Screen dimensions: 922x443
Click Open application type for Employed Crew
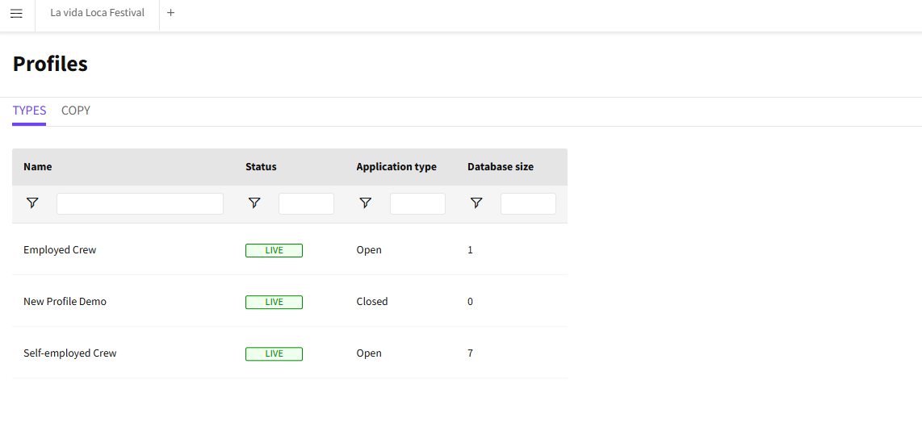[x=369, y=250]
